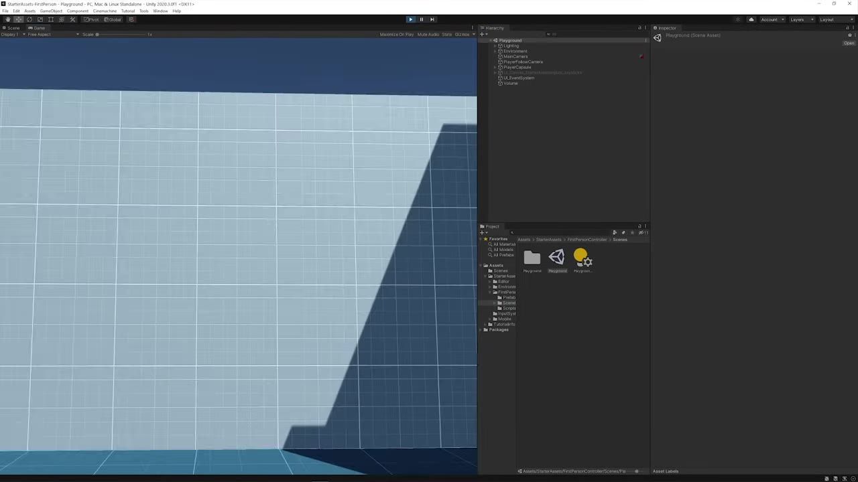Expand the Environment object in Hierarchy

point(495,52)
